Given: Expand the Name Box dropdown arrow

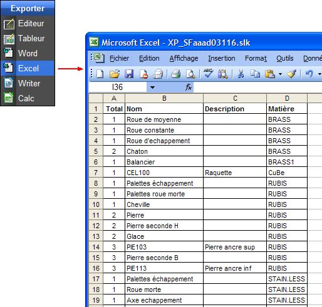Looking at the screenshot, I should (x=152, y=88).
